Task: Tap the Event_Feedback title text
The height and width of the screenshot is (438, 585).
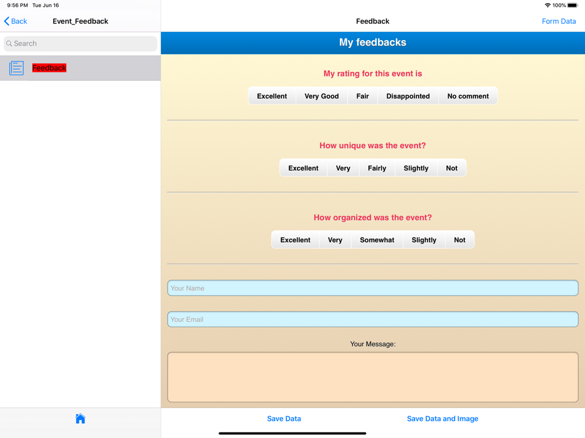Action: [80, 22]
